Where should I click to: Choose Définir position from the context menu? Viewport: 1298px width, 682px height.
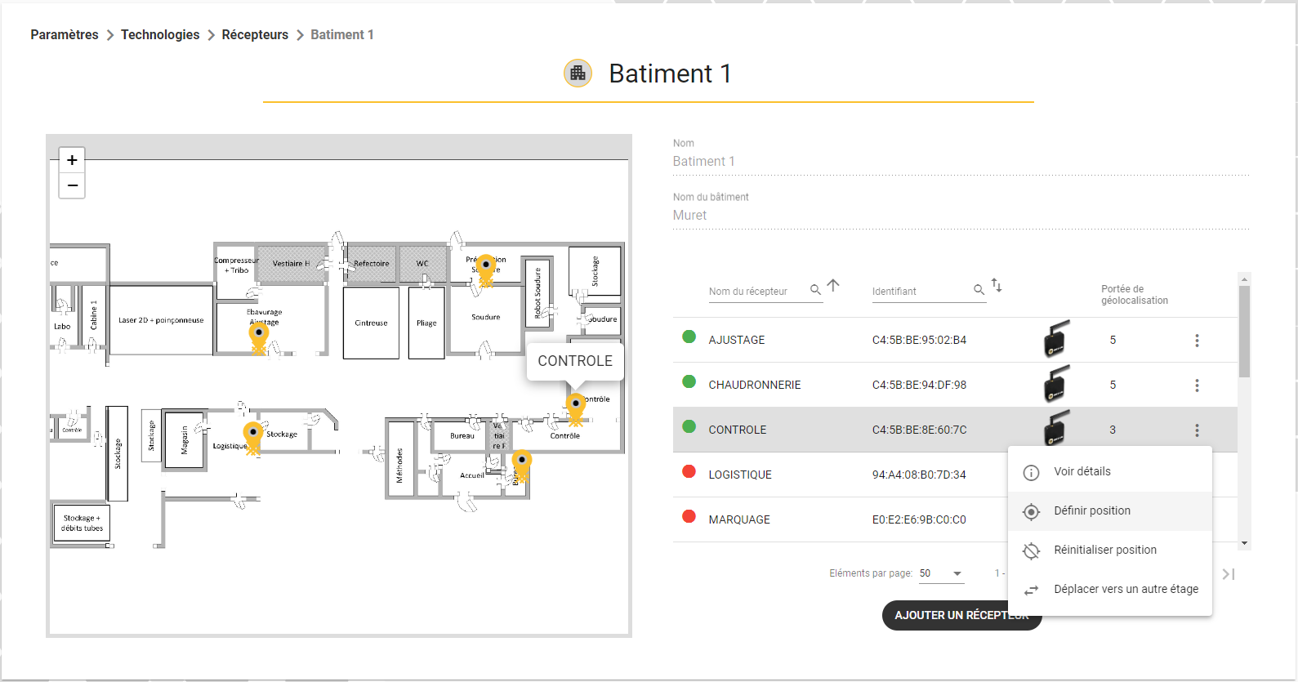pos(1110,511)
